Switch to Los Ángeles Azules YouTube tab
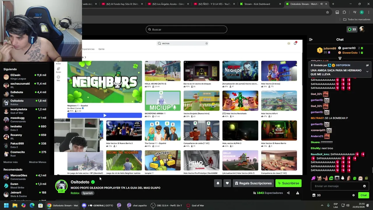The height and width of the screenshot is (210, 373). click(x=168, y=4)
